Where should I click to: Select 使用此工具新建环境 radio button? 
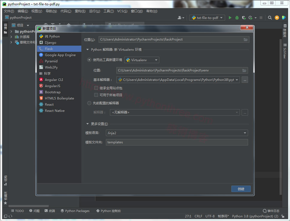pyautogui.click(x=89, y=60)
